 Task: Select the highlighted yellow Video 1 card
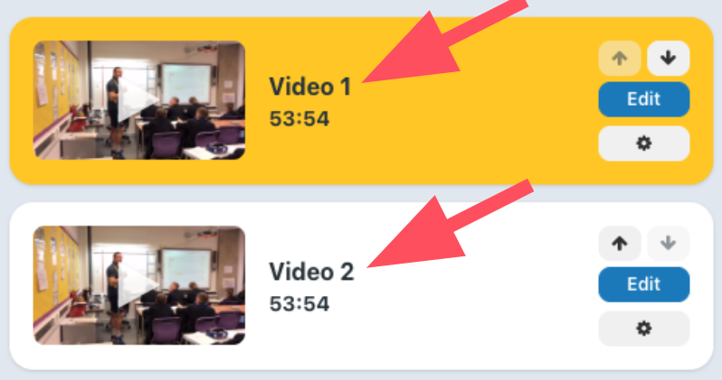click(362, 100)
